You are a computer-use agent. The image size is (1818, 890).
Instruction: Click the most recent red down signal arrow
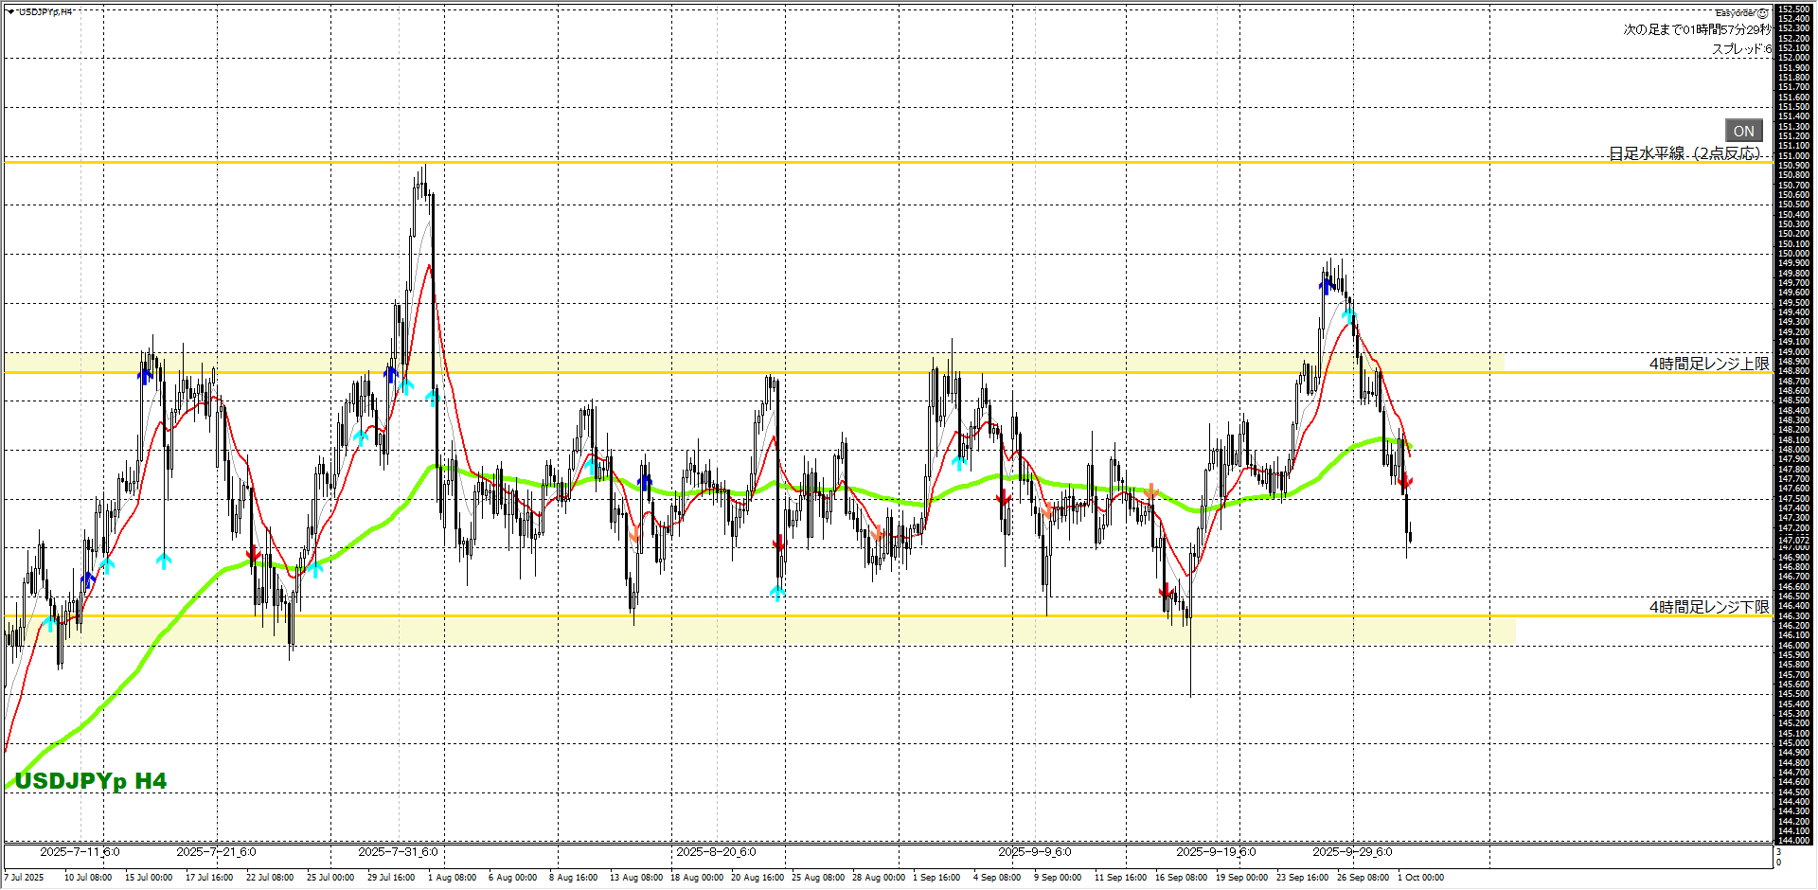click(1405, 483)
